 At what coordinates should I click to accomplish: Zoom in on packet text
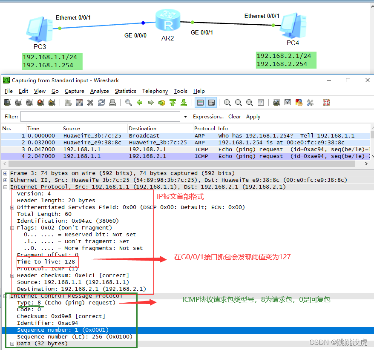point(227,103)
